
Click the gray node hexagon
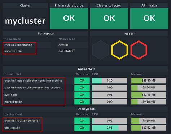[100, 50]
